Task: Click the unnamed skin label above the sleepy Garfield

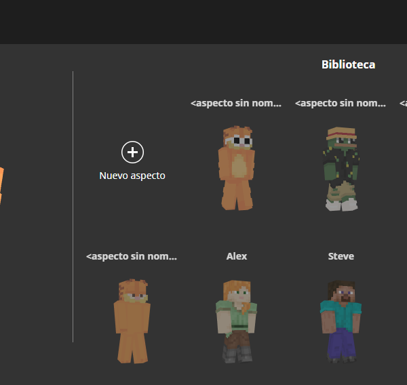Action: [x=132, y=256]
